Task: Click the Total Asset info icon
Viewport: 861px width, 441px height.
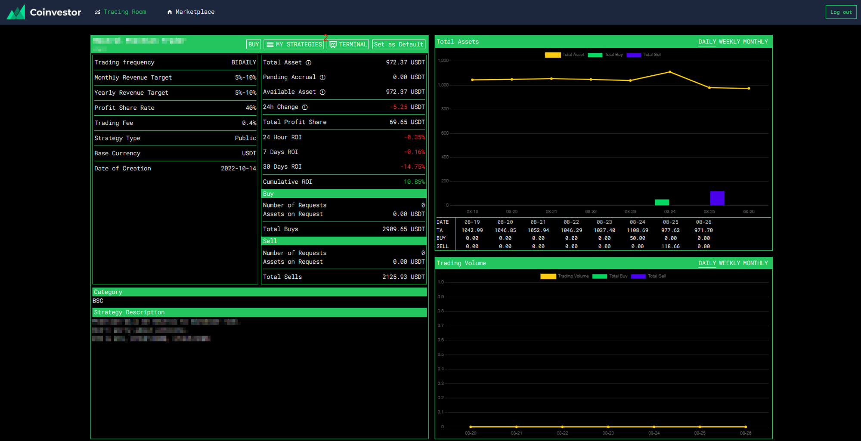Action: [x=308, y=63]
